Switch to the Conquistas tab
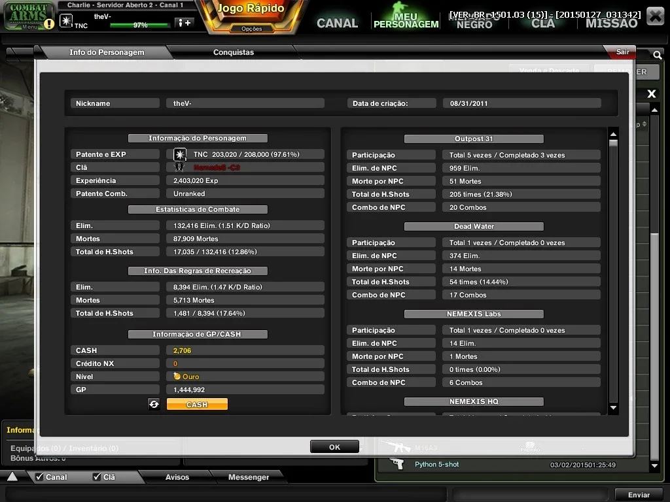 coord(234,52)
